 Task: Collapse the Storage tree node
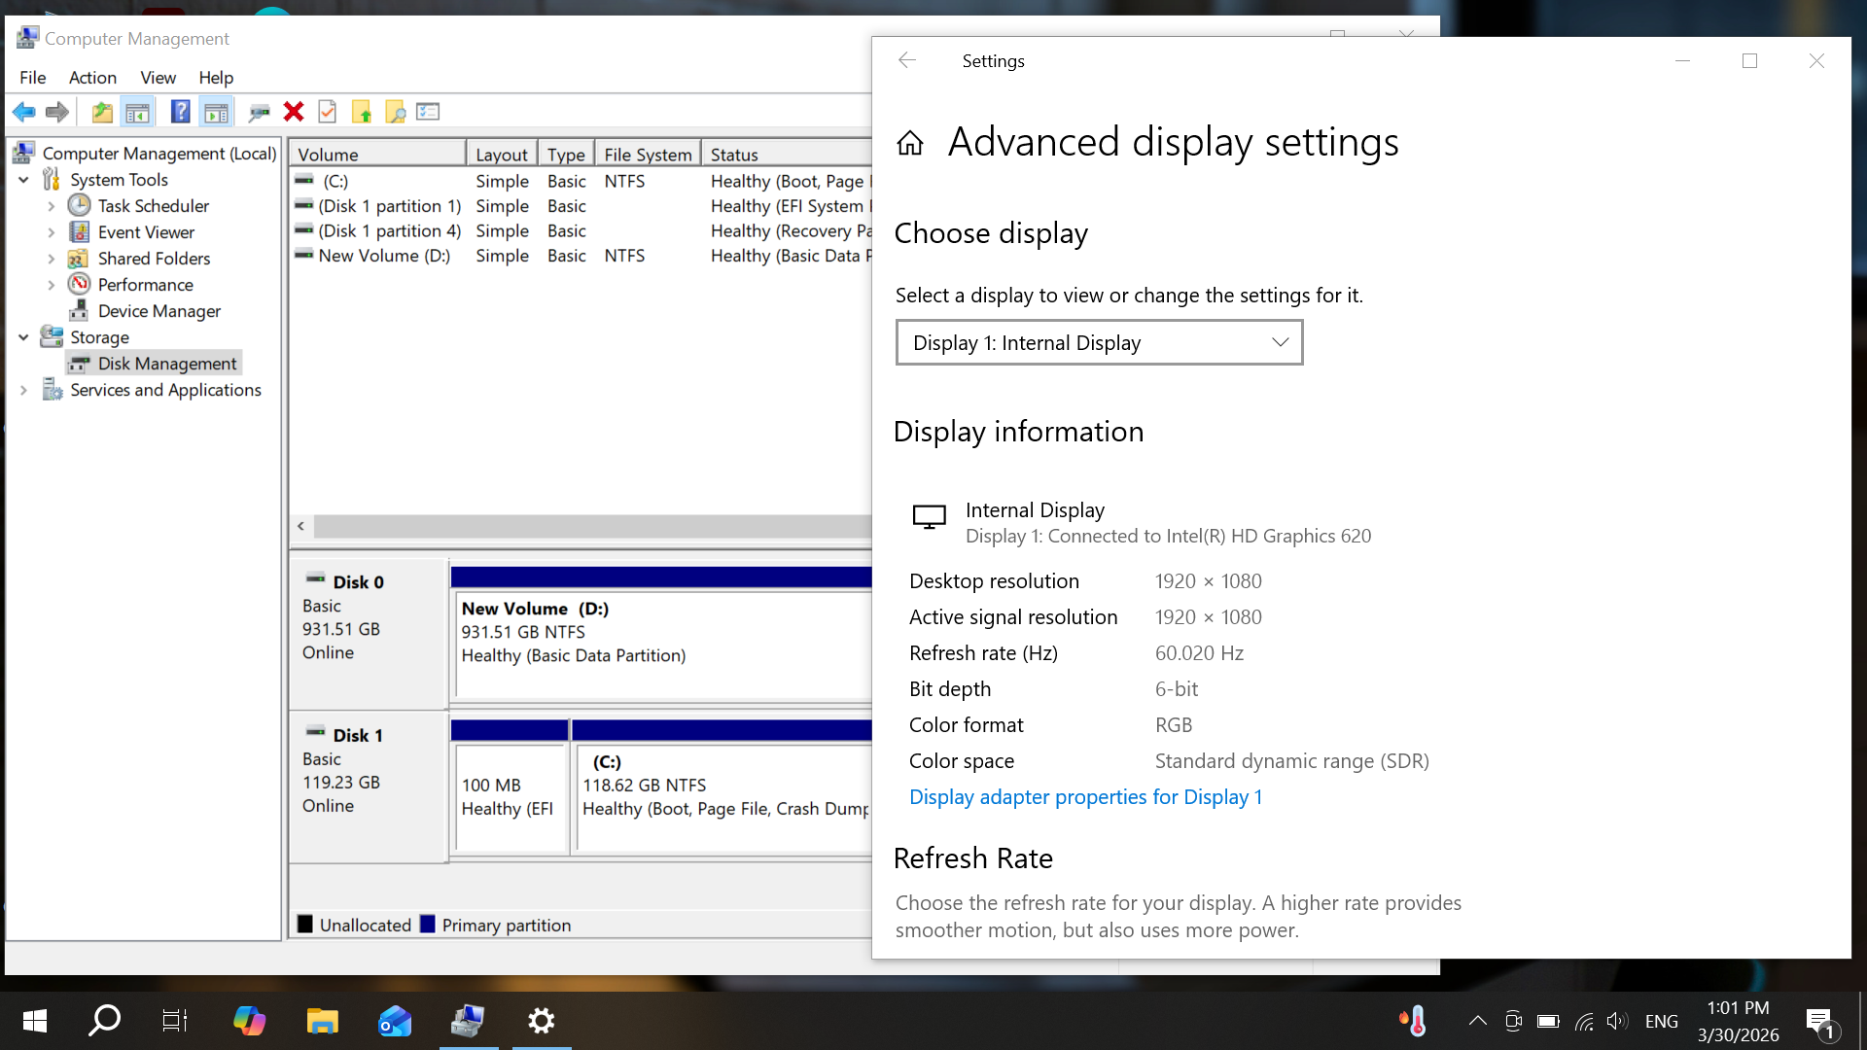coord(23,337)
